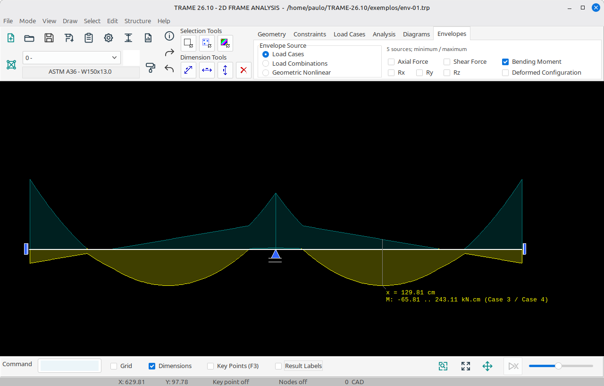Click the "Key point off" status text
This screenshot has height=386, width=604.
point(231,382)
